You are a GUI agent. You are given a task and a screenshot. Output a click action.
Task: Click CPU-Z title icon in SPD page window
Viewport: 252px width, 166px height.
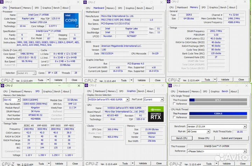point(2,85)
